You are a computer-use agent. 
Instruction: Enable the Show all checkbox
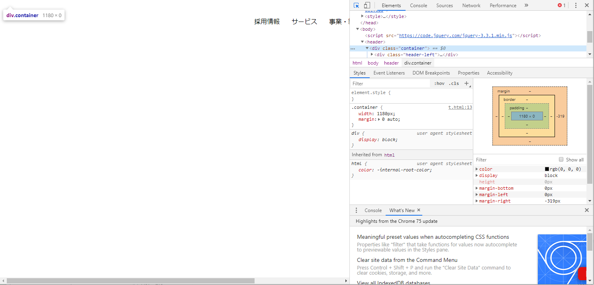(561, 159)
